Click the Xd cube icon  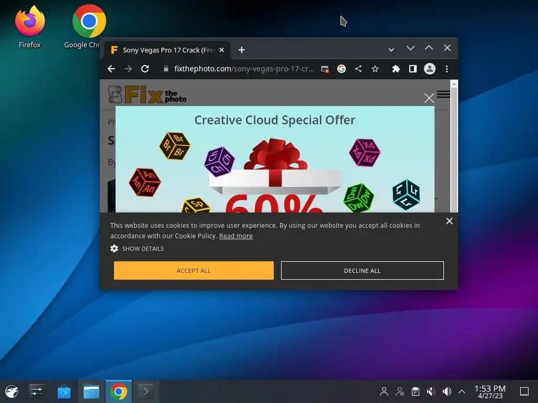pyautogui.click(x=365, y=153)
